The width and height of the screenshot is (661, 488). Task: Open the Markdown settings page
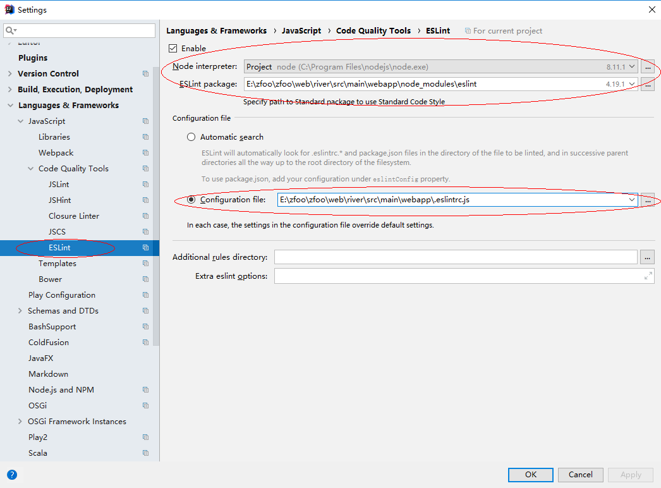click(x=48, y=374)
